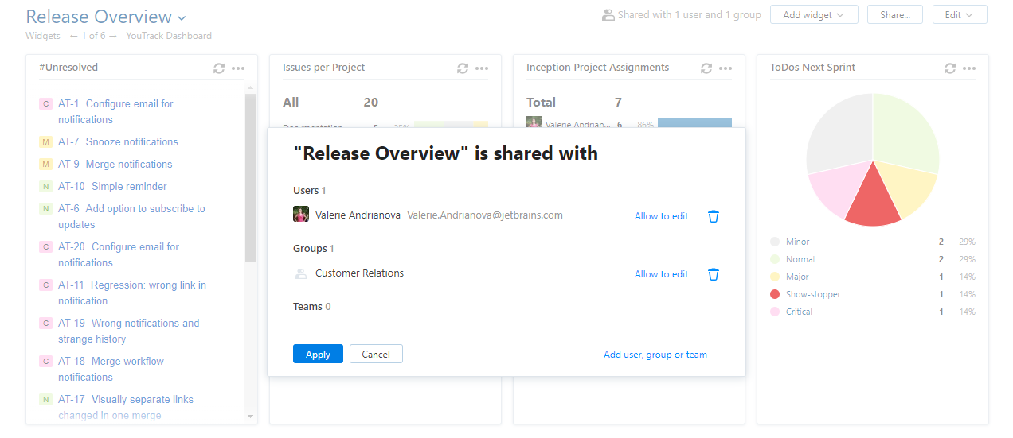Click the #Unresolved list scrollbar thumb
The width and height of the screenshot is (1013, 438).
click(250, 176)
